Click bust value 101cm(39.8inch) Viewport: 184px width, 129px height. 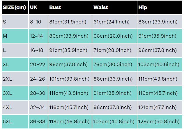[70, 79]
